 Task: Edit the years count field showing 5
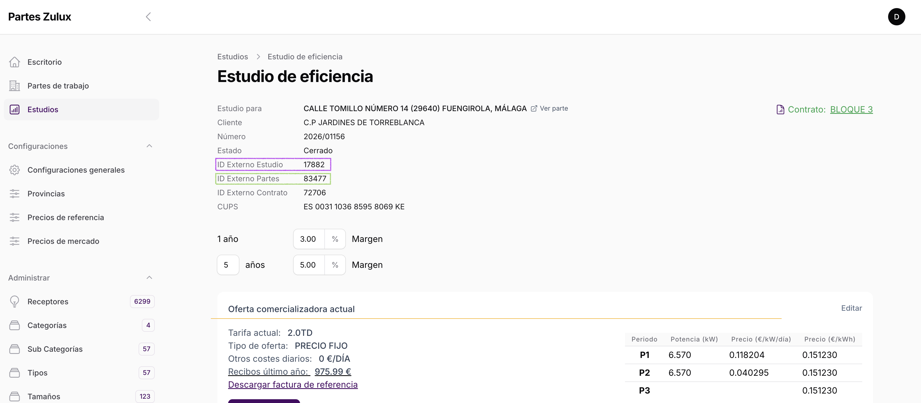tap(228, 265)
